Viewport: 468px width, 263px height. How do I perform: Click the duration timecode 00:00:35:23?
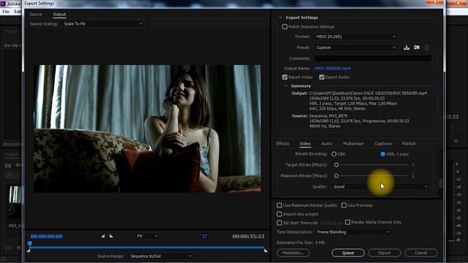[249, 236]
